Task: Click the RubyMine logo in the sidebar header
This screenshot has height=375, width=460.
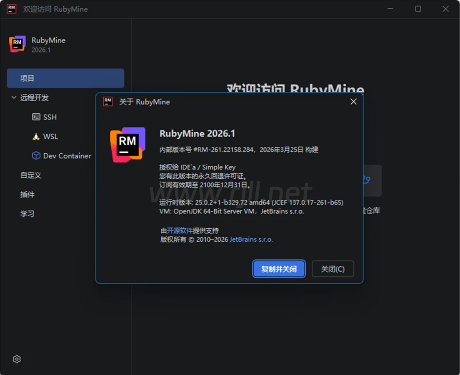Action: [x=17, y=44]
